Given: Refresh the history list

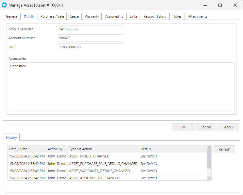Looking at the screenshot, I should tap(224, 149).
